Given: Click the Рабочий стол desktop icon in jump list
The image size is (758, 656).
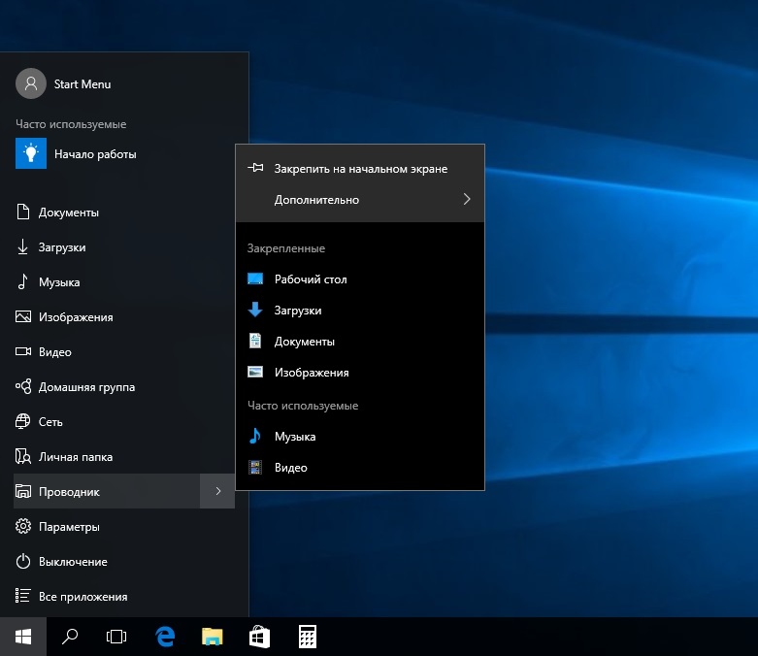Looking at the screenshot, I should click(255, 279).
